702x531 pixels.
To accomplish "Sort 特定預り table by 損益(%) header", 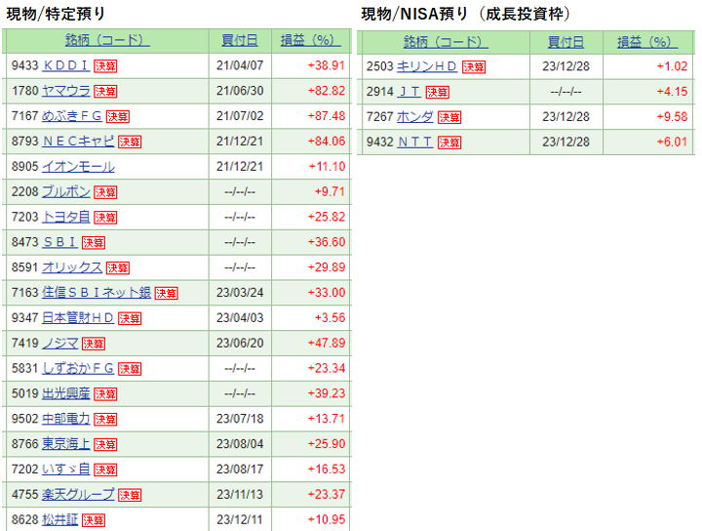I will (311, 40).
